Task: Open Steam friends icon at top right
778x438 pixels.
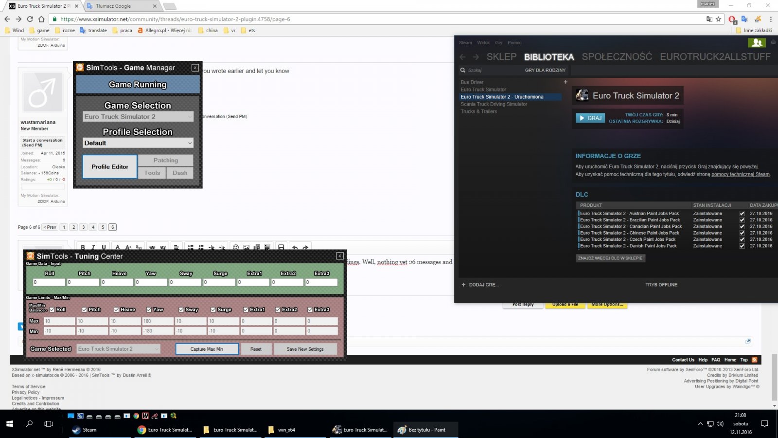Action: (757, 43)
